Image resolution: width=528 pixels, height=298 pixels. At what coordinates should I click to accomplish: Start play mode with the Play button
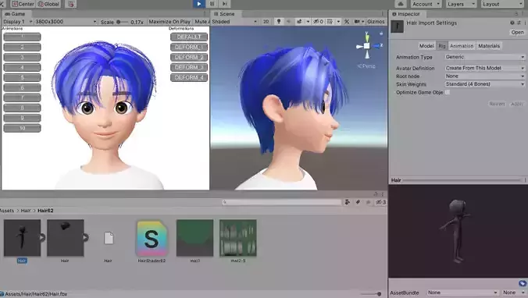[198, 4]
